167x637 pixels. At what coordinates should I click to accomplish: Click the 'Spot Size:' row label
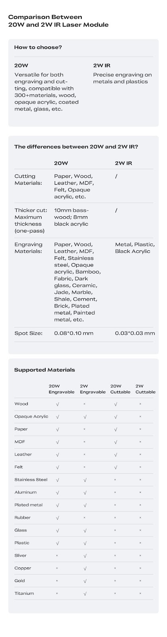[29, 333]
